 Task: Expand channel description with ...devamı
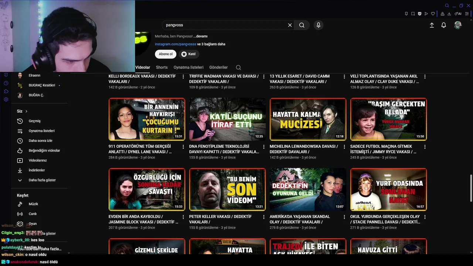[x=200, y=36]
